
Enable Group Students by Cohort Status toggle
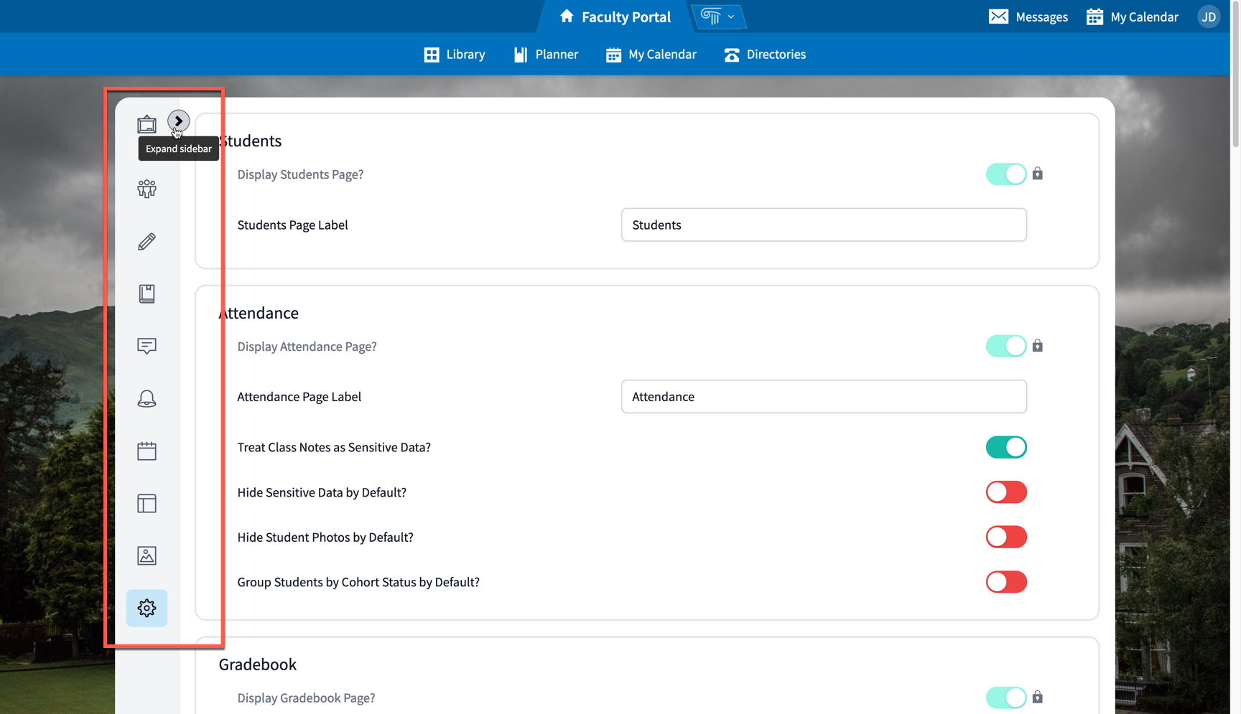1006,582
